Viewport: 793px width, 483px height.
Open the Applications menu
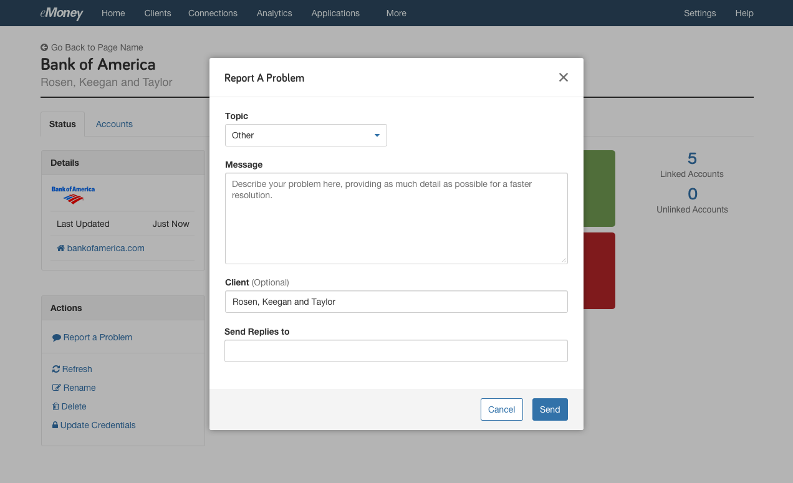coord(335,13)
